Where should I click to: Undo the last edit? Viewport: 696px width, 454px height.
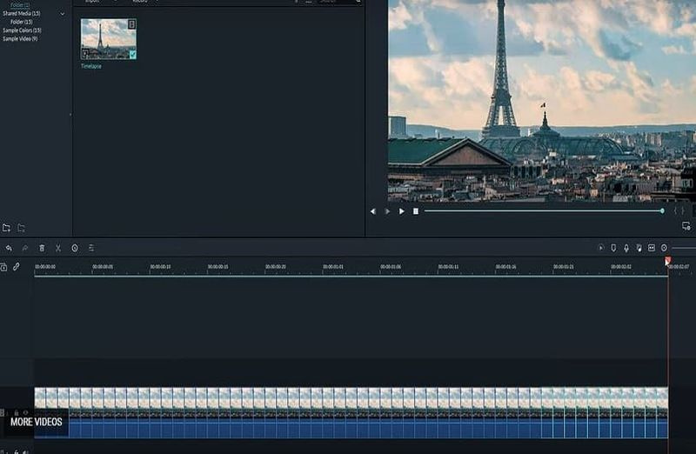[9, 248]
